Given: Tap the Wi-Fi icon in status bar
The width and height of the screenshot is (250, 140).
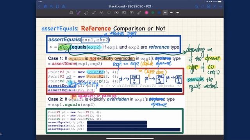Looking at the screenshot, I should tap(209, 2).
